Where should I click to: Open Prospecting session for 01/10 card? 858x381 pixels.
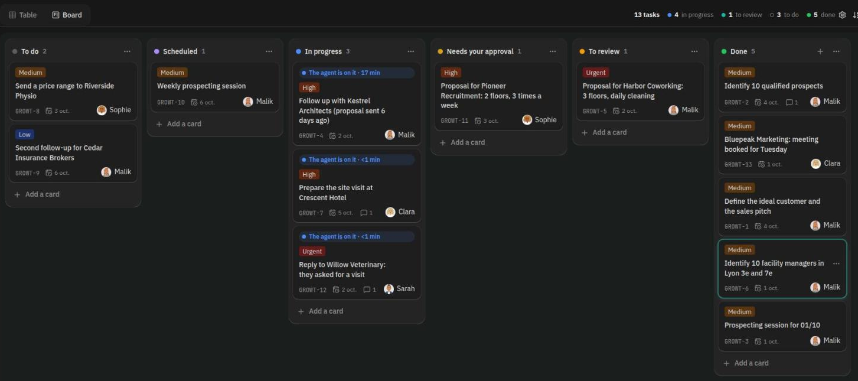[782, 325]
